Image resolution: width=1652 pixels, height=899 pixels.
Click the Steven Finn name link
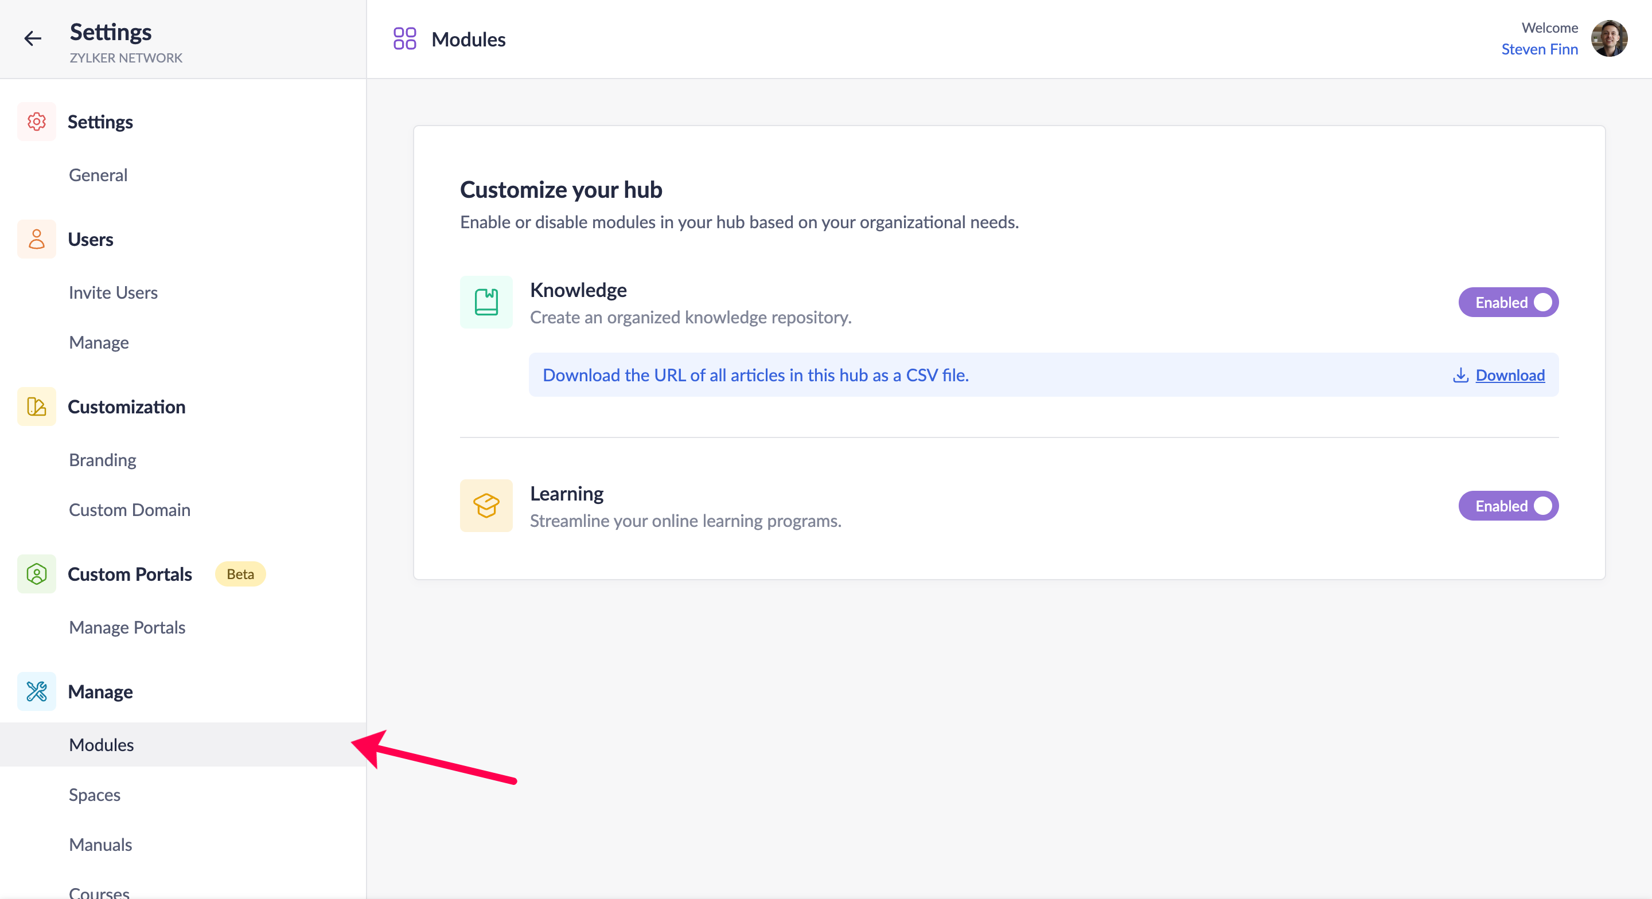click(1539, 49)
